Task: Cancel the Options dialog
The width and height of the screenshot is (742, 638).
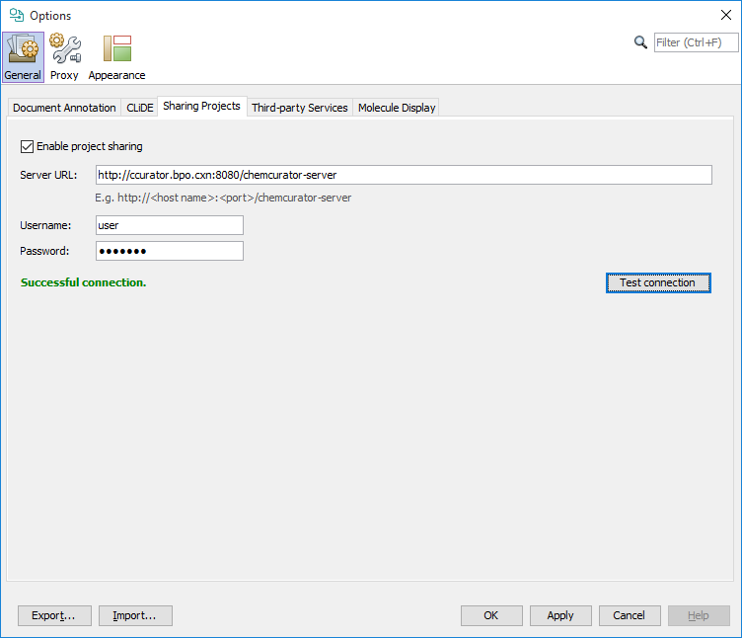Action: click(630, 615)
